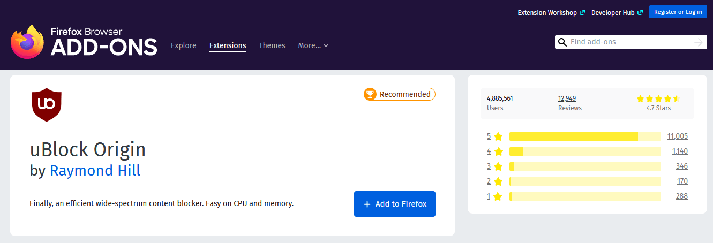Click the rating number 4 link

pos(489,151)
